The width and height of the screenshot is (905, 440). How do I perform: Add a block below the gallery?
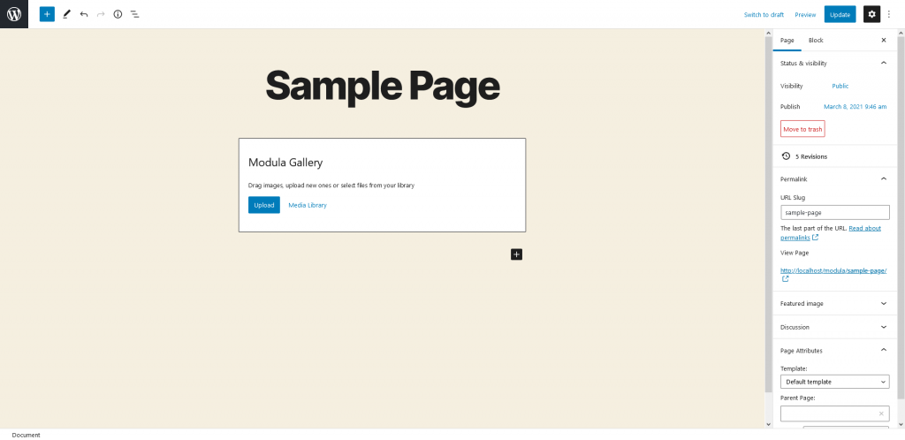coord(517,254)
